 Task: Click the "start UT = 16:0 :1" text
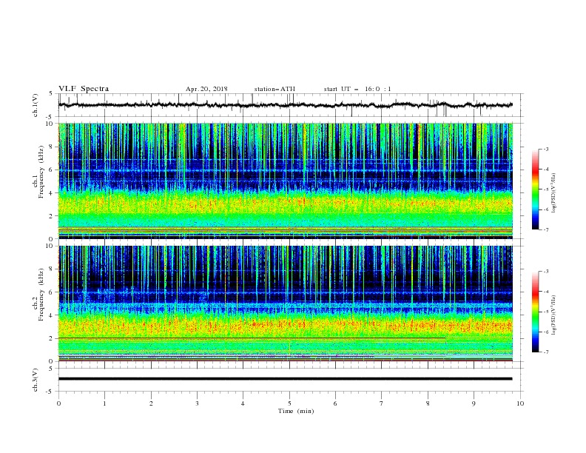pos(357,89)
